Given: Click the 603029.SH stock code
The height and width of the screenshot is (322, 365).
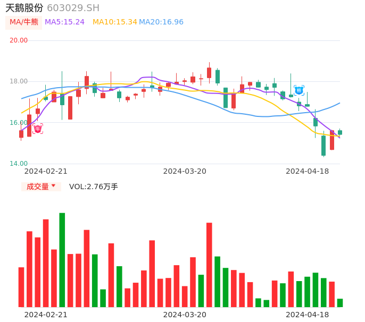Looking at the screenshot, I should pos(73,8).
